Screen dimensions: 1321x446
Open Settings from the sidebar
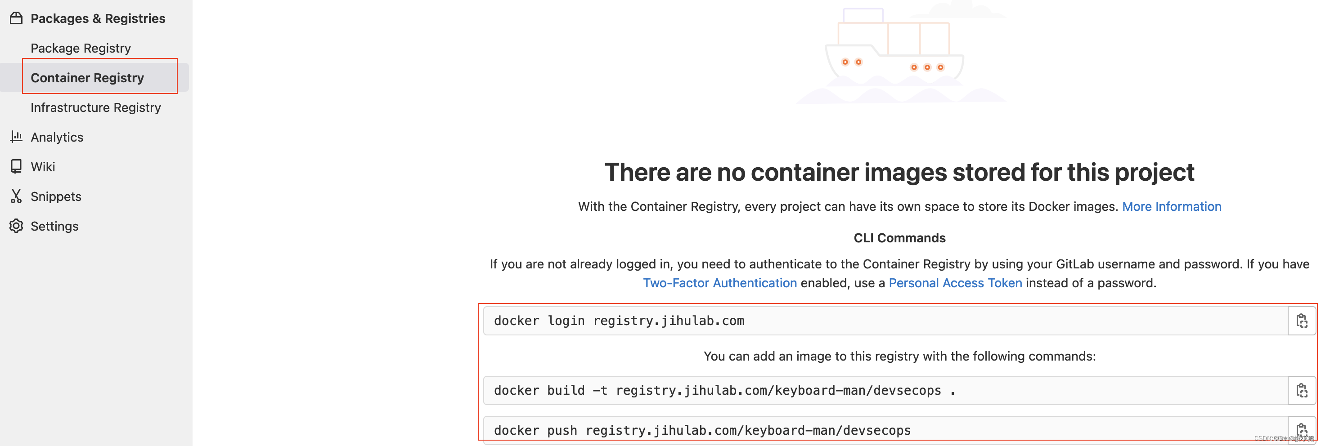[x=54, y=226]
